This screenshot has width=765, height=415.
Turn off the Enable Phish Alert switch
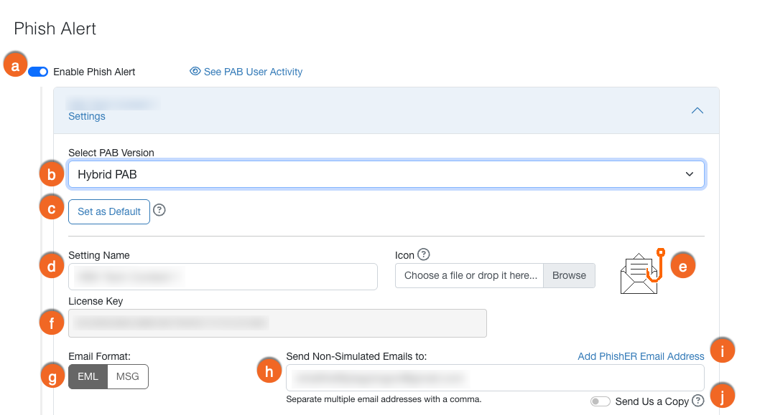point(38,72)
